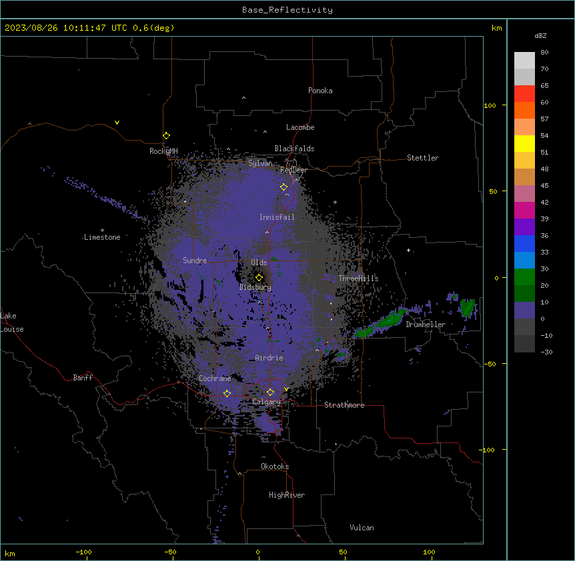
Task: Click the Stettler city label
Action: coord(423,158)
